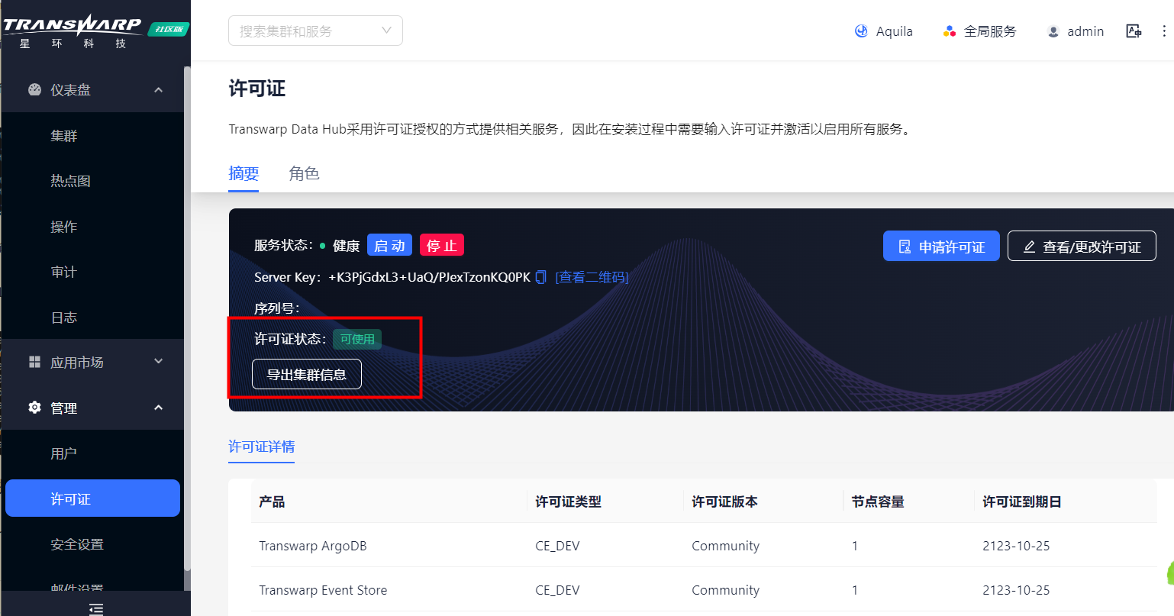Switch to the 摘要 tab

(244, 173)
